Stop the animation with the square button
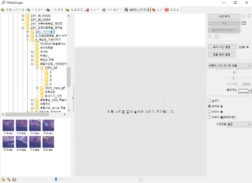This screenshot has height=183, width=252. pyautogui.click(x=216, y=37)
